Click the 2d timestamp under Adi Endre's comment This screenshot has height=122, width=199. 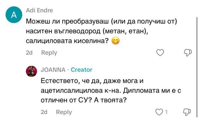point(29,53)
